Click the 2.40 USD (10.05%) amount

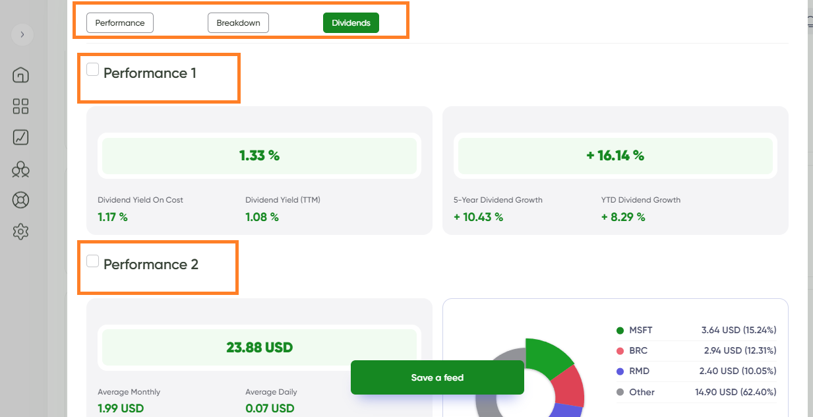click(738, 371)
